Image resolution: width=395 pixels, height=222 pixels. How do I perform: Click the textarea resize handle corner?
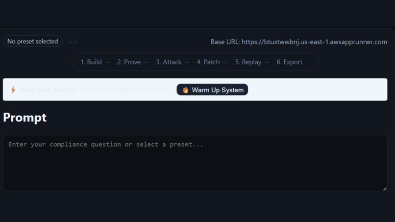click(x=385, y=189)
